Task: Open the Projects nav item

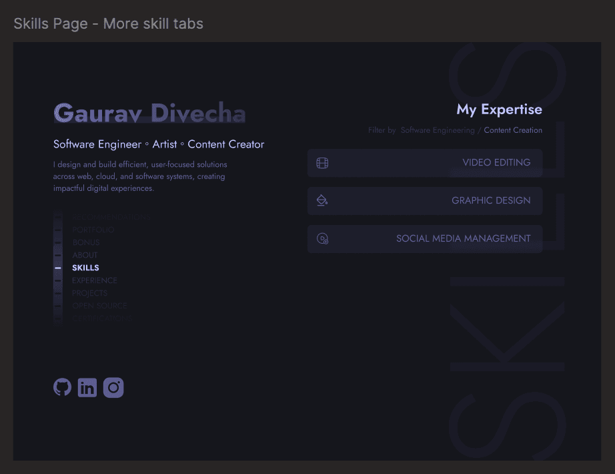Action: (x=90, y=293)
